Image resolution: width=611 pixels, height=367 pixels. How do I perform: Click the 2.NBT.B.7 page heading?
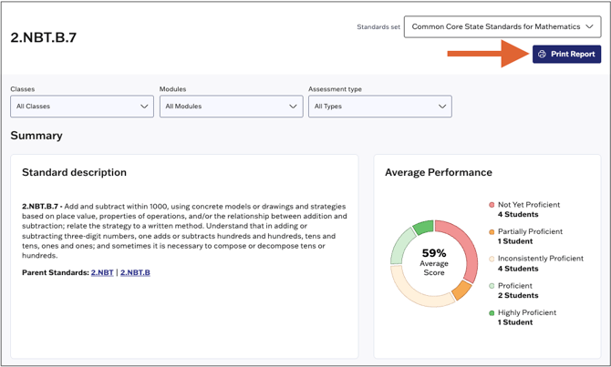click(x=43, y=37)
